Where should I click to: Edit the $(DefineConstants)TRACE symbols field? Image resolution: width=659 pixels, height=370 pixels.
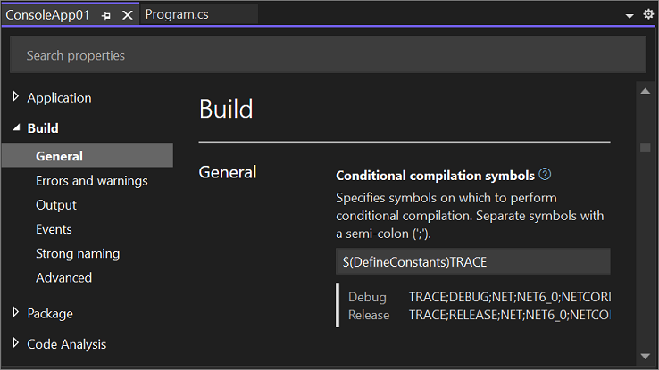472,262
